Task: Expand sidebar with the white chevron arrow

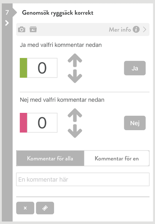Action: tap(7, 23)
